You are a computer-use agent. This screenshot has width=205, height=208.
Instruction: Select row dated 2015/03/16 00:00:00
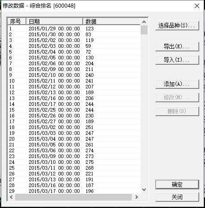pos(74,185)
